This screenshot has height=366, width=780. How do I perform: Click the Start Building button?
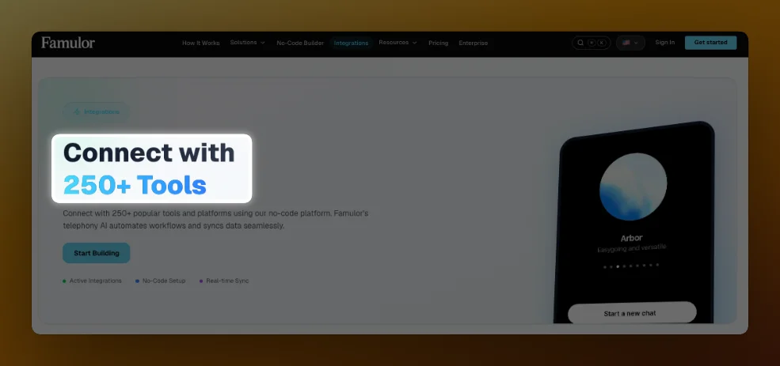pos(97,253)
